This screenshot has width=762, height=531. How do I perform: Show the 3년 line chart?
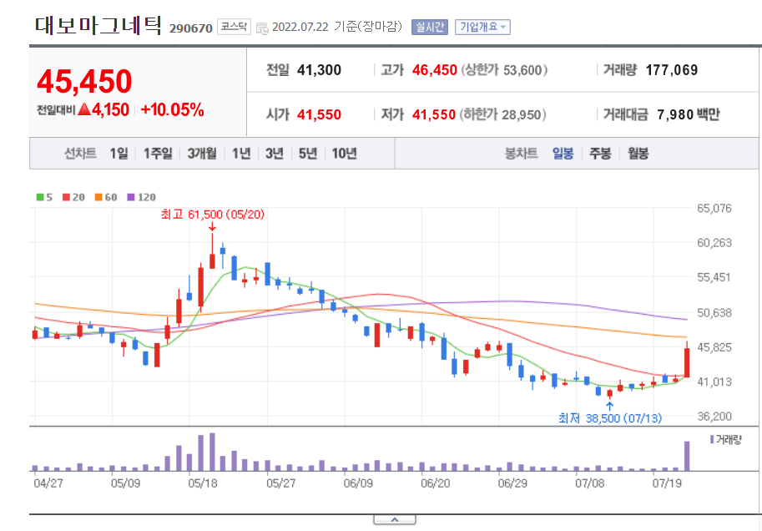tap(274, 154)
